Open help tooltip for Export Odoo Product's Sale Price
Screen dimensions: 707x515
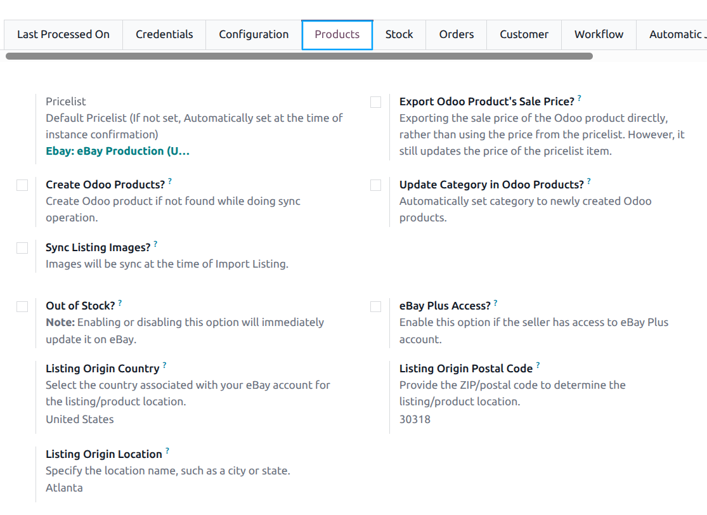click(580, 98)
